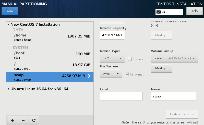The height and width of the screenshot is (125, 204).
Task: Select the /boot sda1 partition
Action: [x=50, y=55]
